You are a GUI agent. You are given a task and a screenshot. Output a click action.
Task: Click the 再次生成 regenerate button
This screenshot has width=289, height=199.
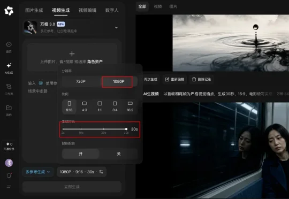150,79
